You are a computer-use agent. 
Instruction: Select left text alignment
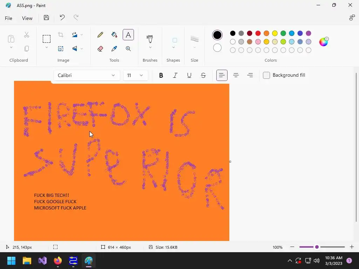[x=222, y=75]
